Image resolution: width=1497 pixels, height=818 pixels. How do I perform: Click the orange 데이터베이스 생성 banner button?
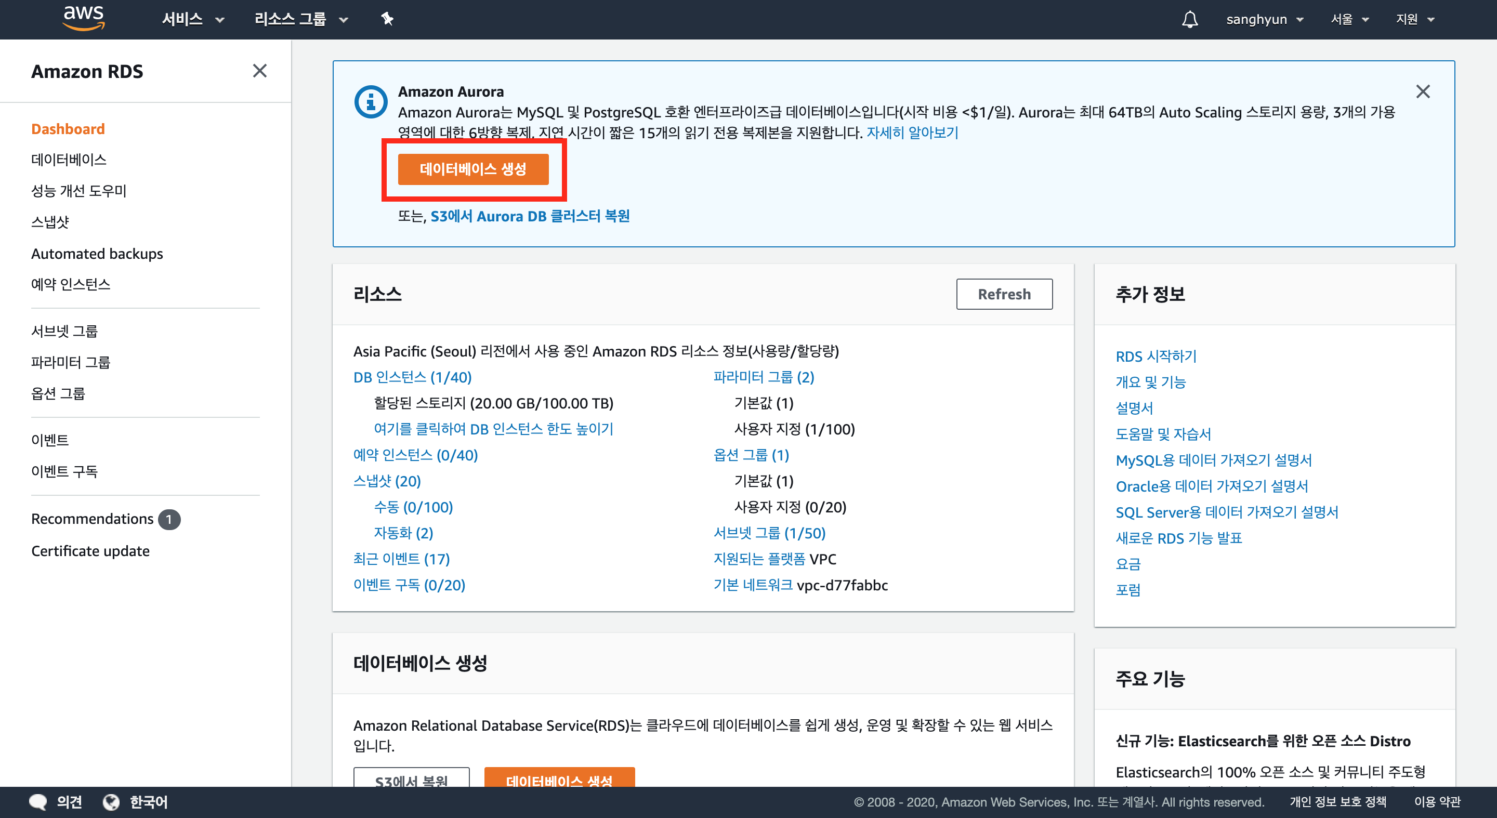pos(473,169)
